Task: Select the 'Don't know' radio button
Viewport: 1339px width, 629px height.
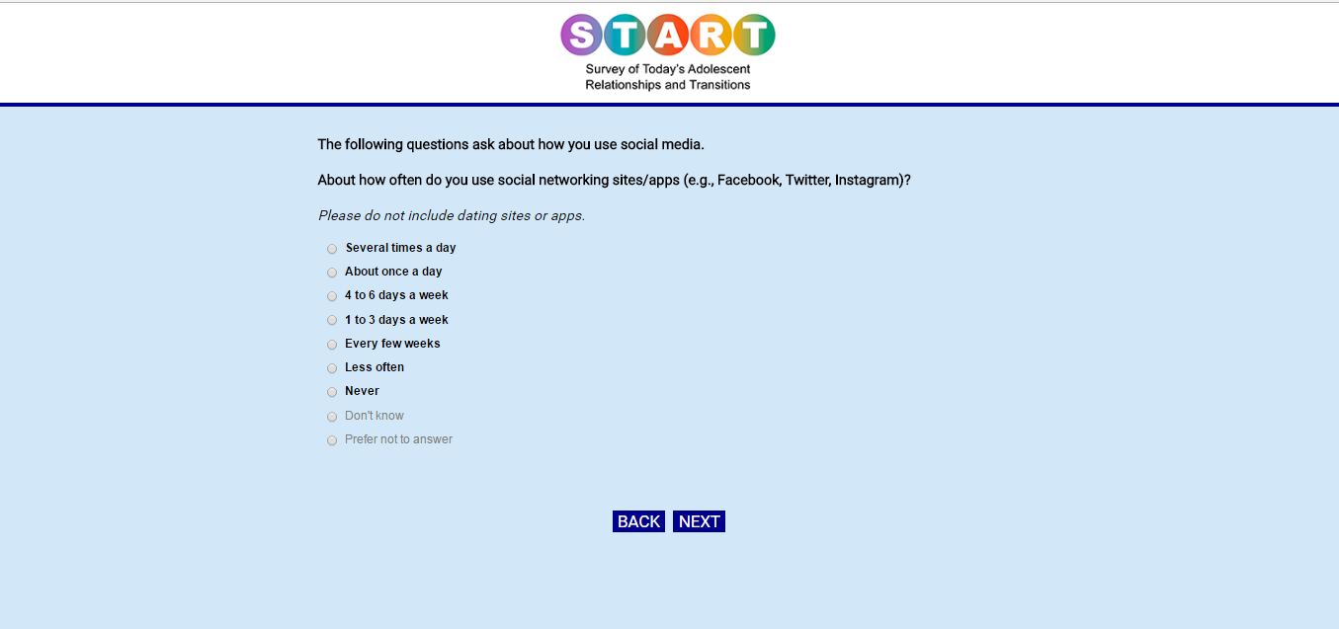Action: (x=332, y=417)
